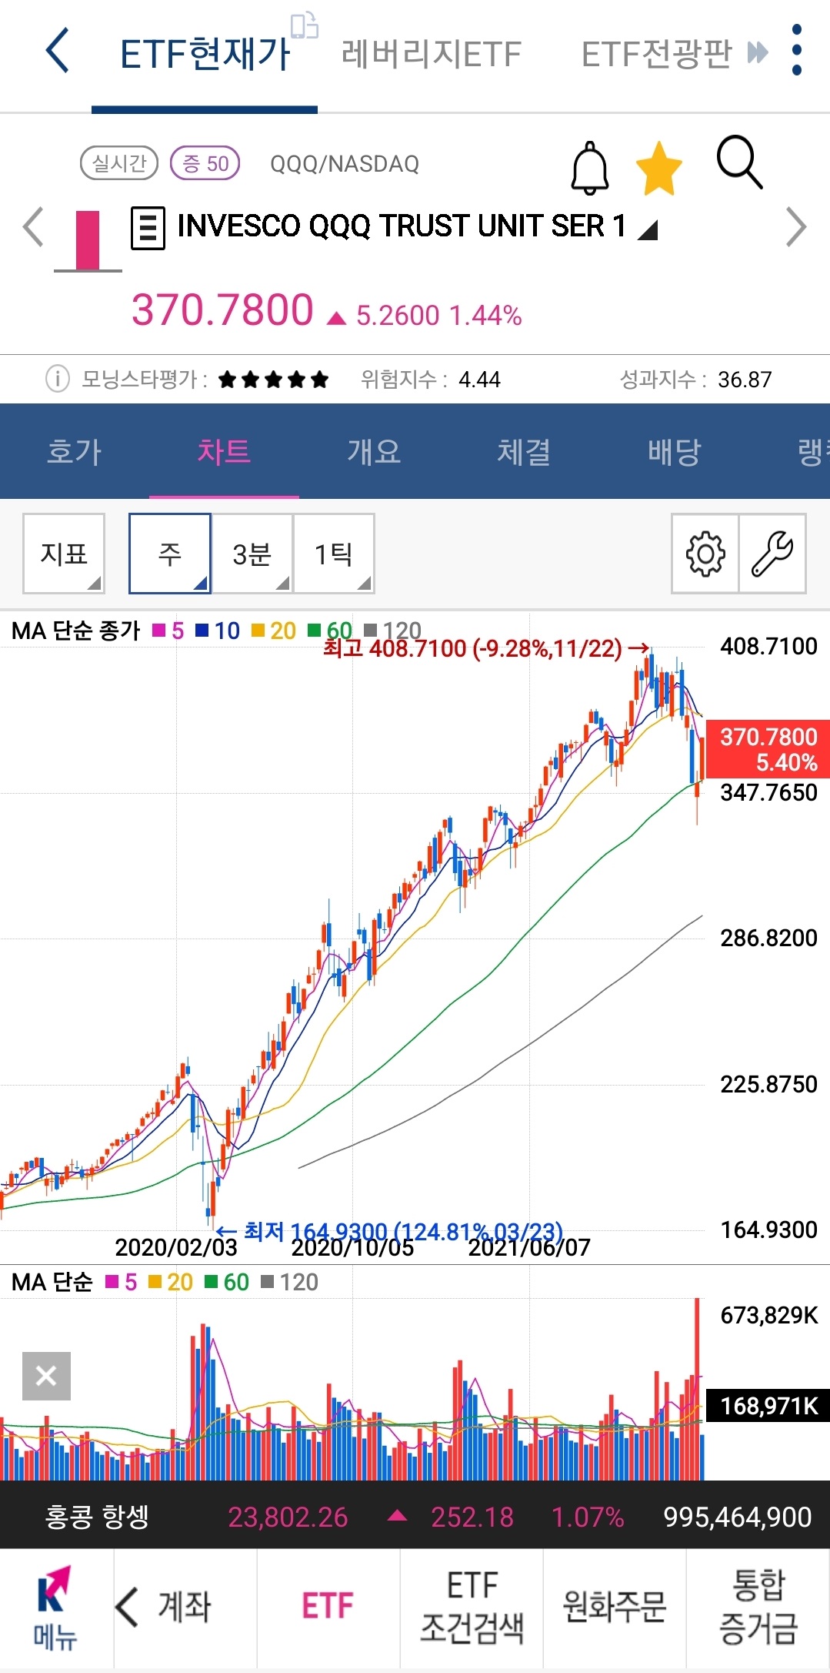Tap the 실시간 badge
This screenshot has height=1673, width=830.
(x=119, y=163)
